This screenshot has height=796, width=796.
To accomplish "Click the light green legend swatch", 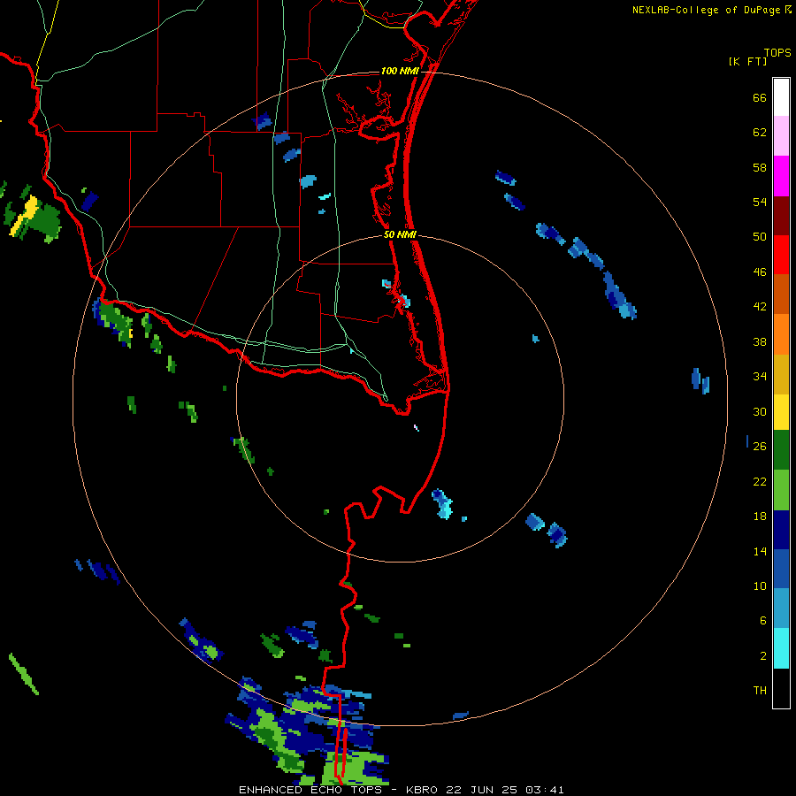I will tap(781, 490).
